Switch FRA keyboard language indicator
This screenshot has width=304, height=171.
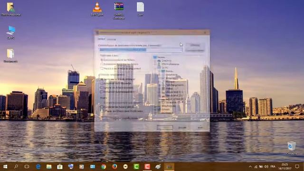click(x=273, y=167)
